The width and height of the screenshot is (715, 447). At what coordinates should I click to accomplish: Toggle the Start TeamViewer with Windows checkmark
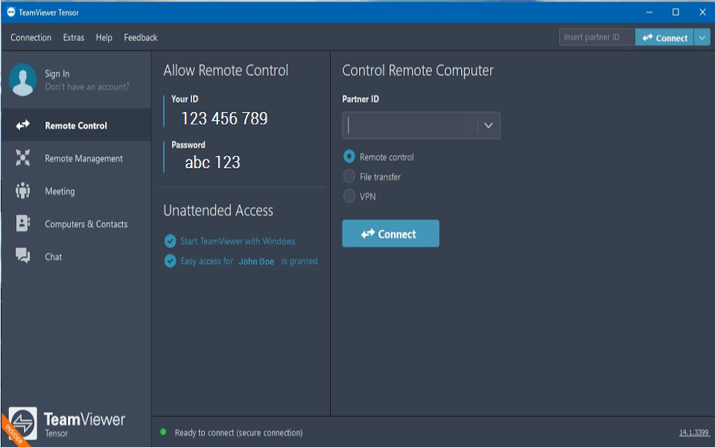point(170,241)
